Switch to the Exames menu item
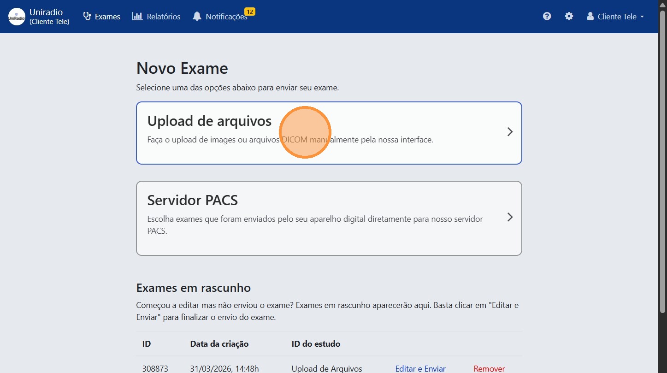Viewport: 667px width, 373px height. pos(106,16)
